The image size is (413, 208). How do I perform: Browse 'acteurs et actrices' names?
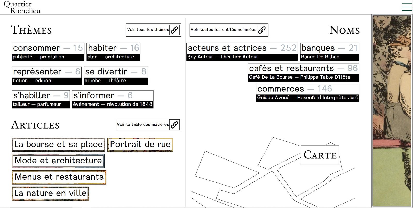(x=242, y=52)
